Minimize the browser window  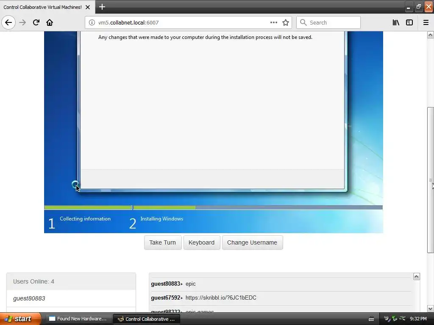coord(408,7)
